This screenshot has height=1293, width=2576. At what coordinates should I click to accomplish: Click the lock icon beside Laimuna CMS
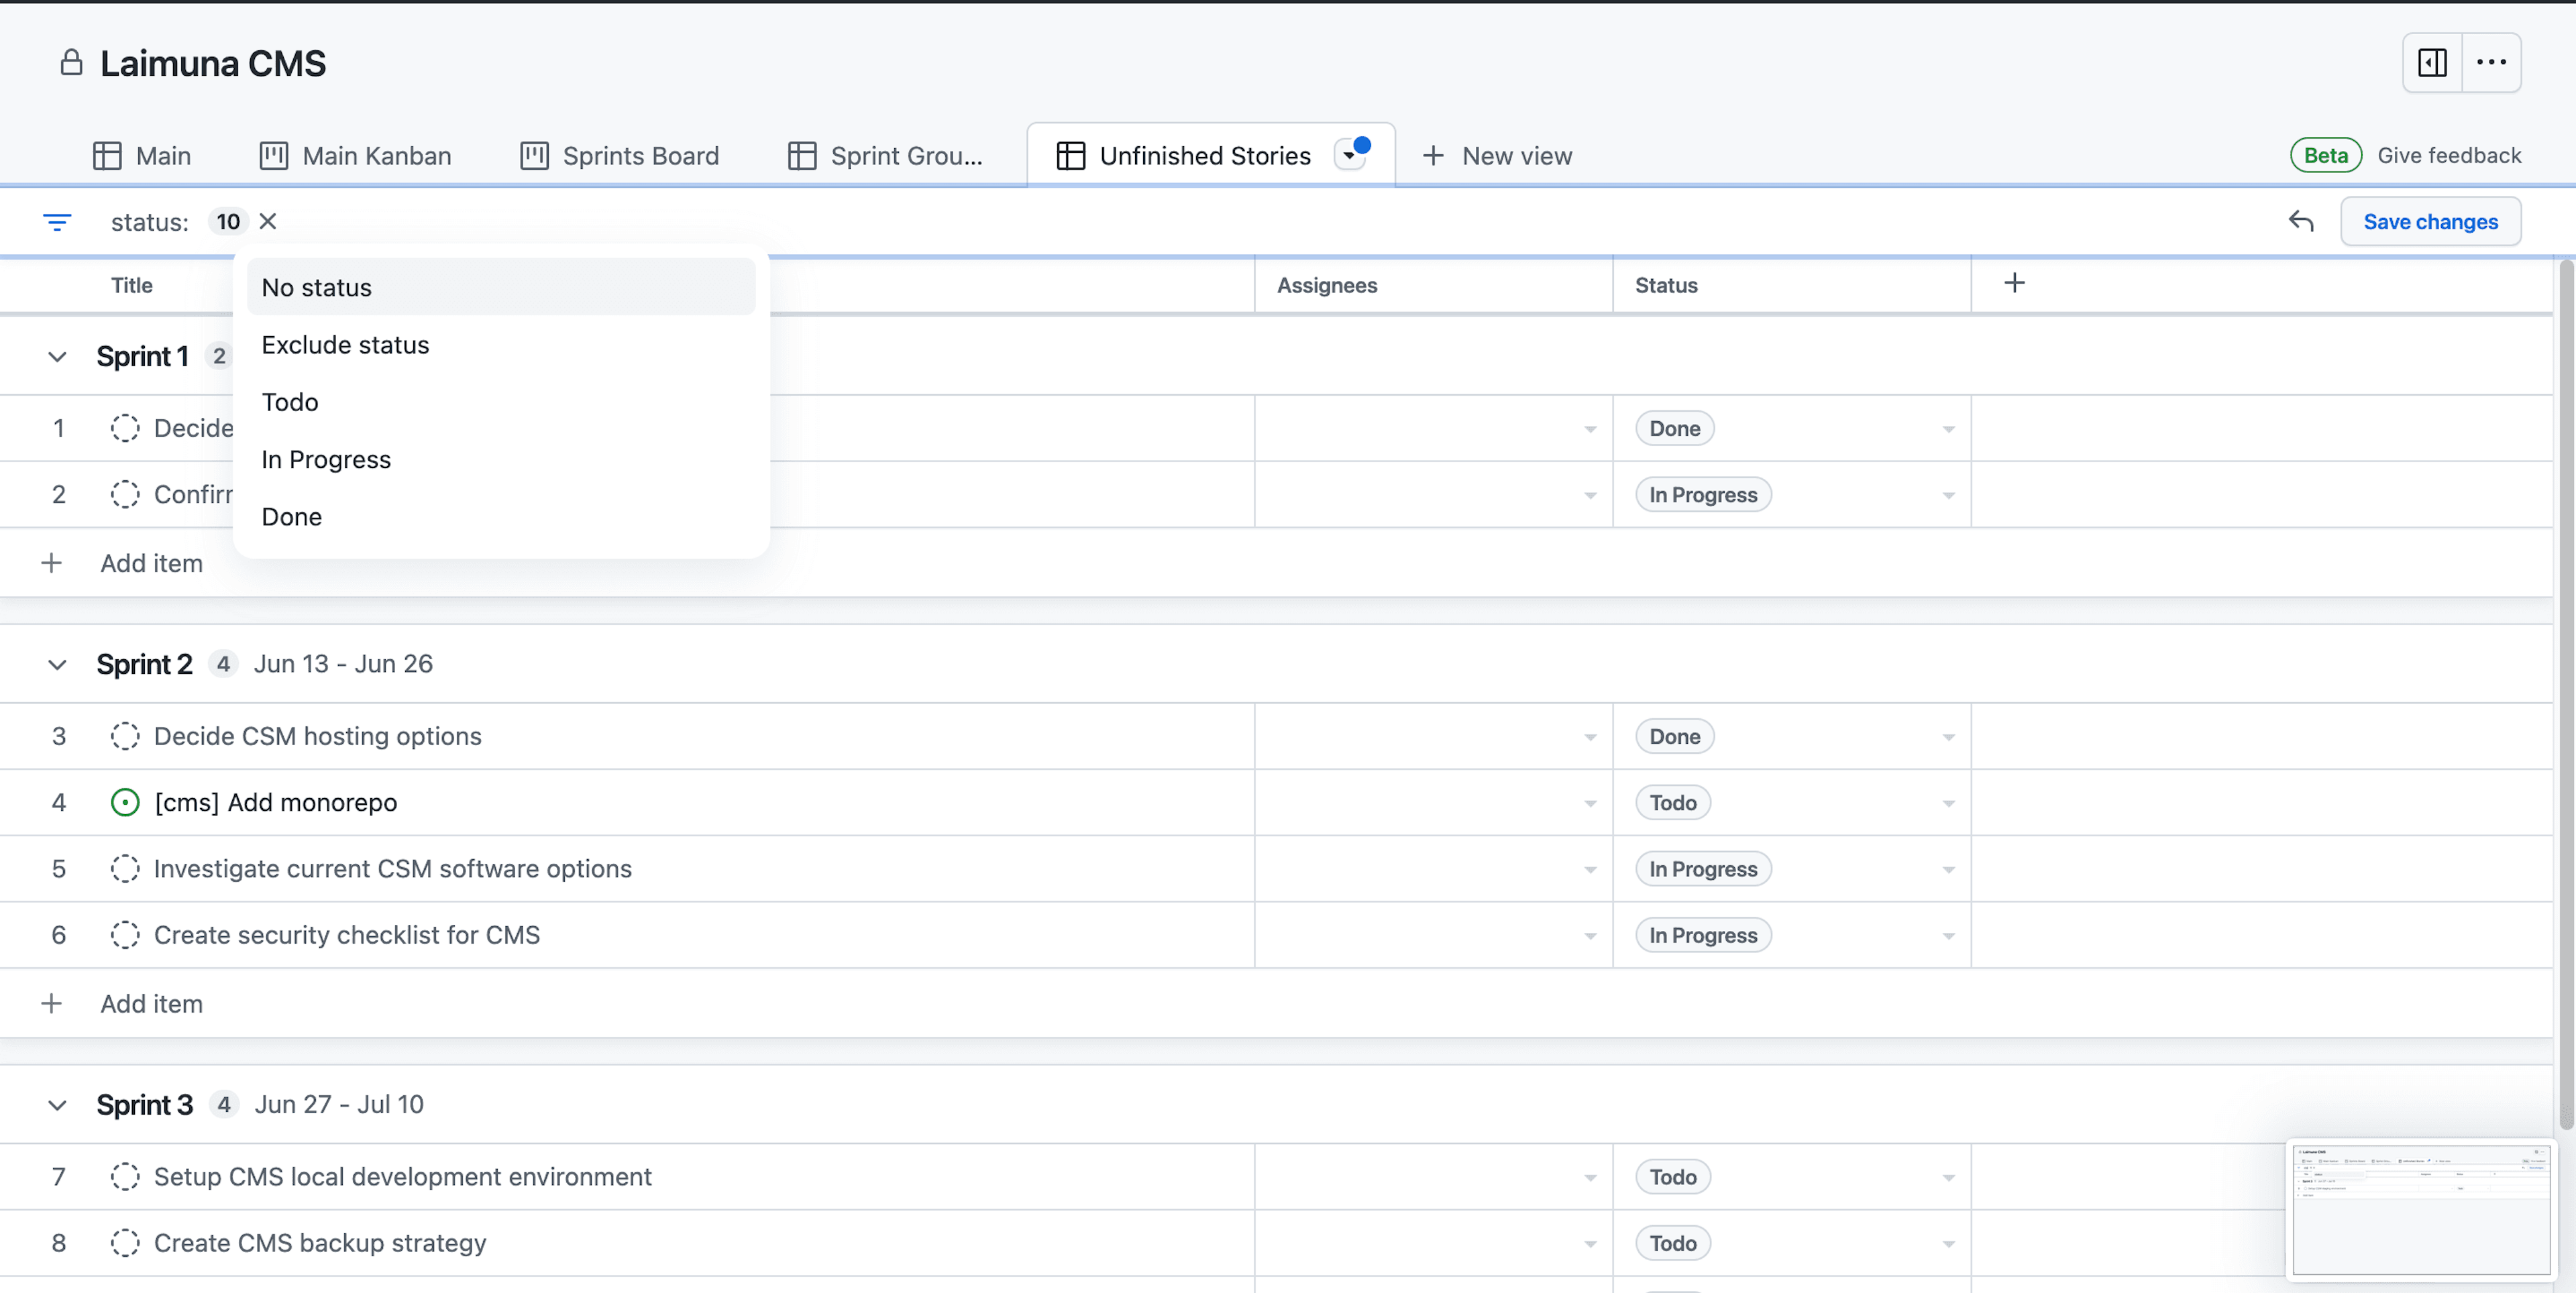pyautogui.click(x=71, y=62)
